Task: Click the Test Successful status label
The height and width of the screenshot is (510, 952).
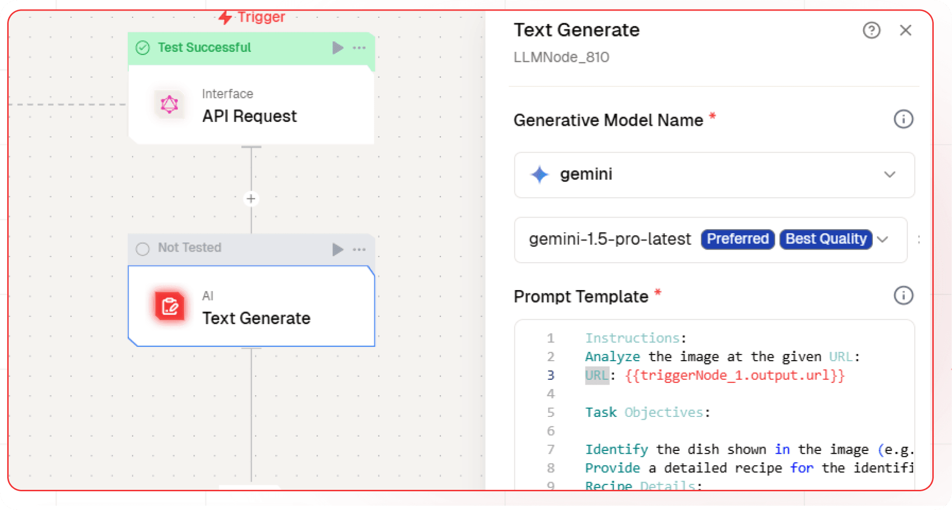Action: 205,48
